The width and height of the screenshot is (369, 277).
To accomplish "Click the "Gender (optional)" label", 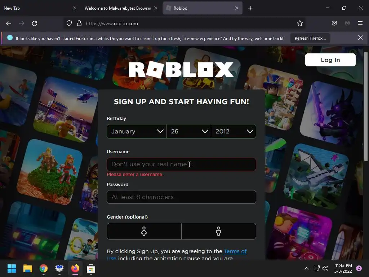I will click(x=127, y=217).
